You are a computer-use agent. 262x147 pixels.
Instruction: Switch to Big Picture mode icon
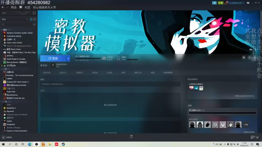point(248,3)
